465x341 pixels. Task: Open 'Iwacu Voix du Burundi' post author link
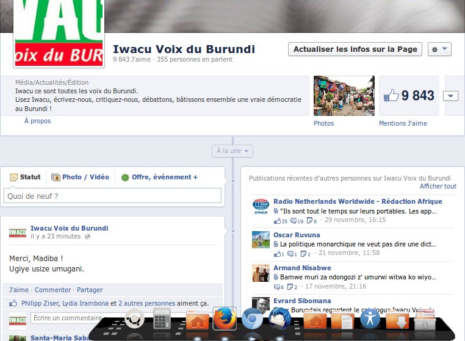click(x=70, y=228)
